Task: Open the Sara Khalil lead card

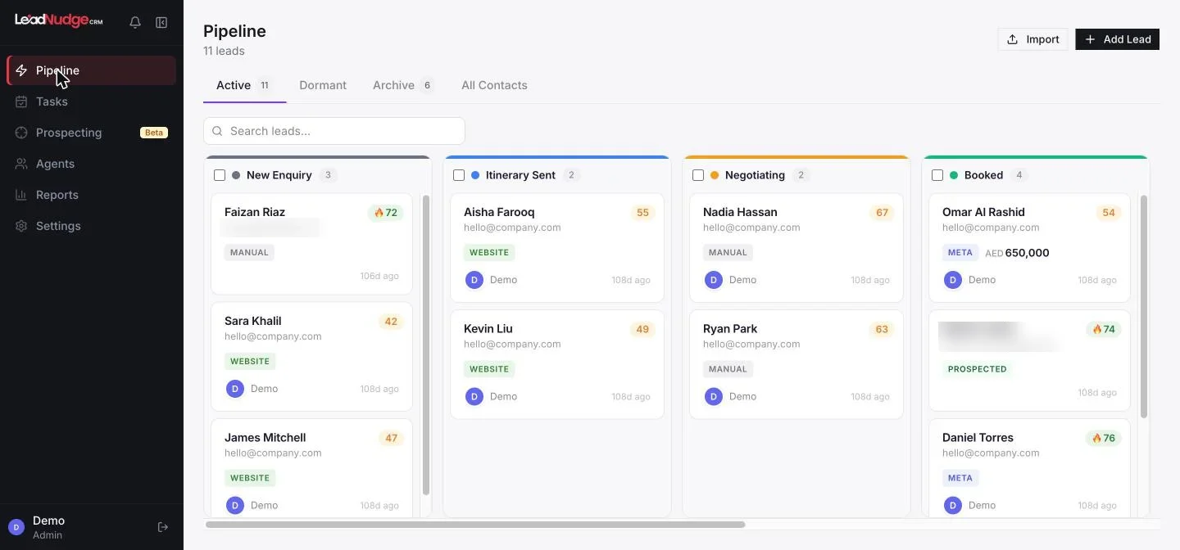Action: tap(311, 356)
